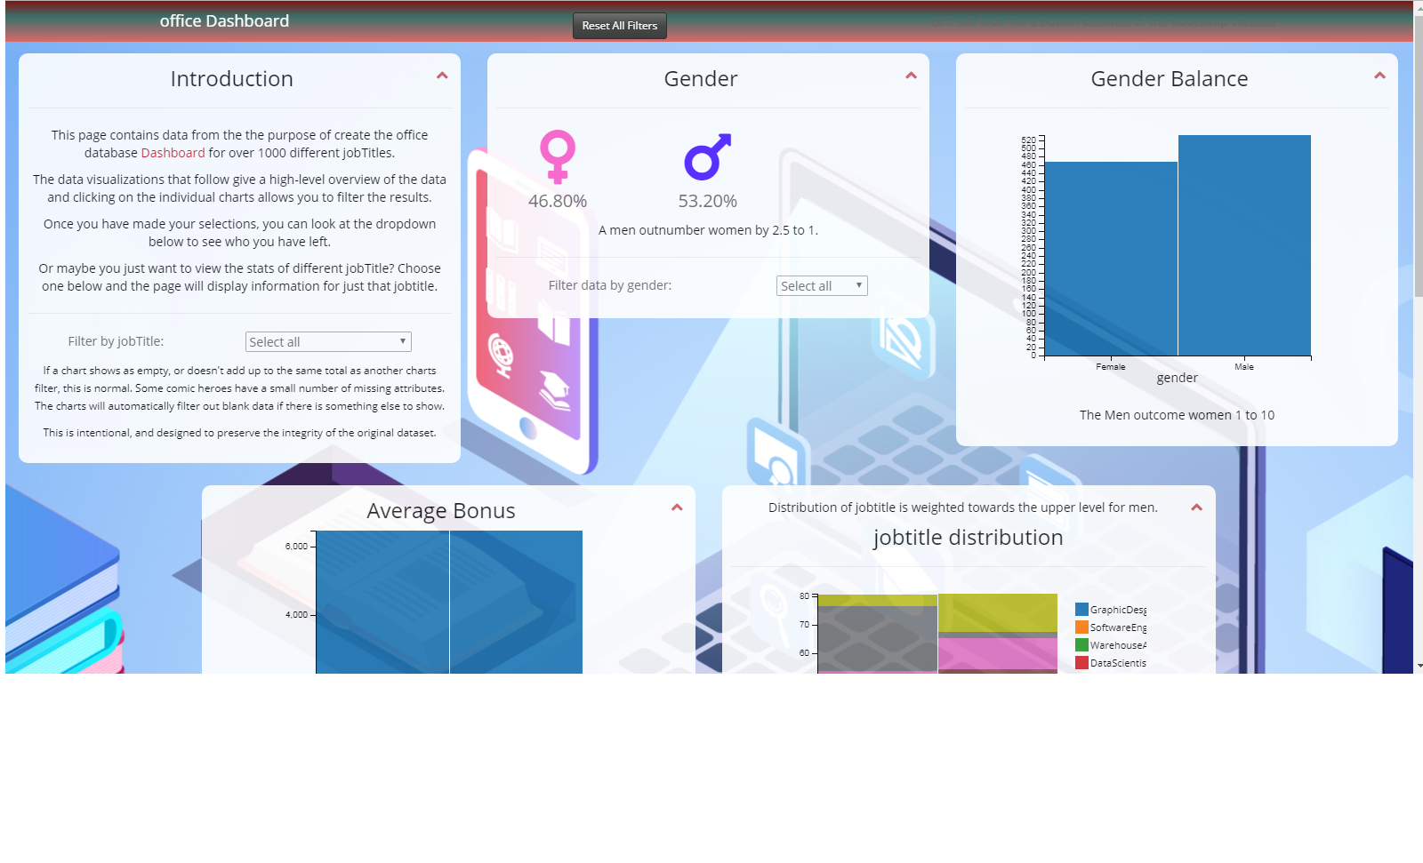Collapse the Introduction panel
Image resolution: width=1423 pixels, height=863 pixels.
442,76
